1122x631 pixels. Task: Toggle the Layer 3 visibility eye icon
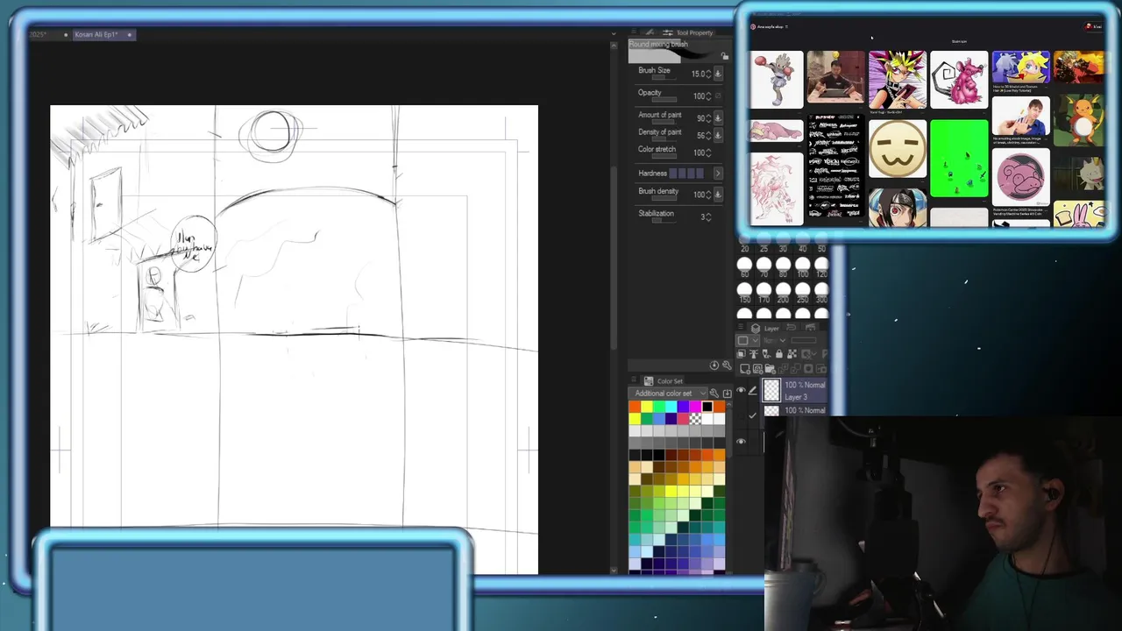coord(741,389)
